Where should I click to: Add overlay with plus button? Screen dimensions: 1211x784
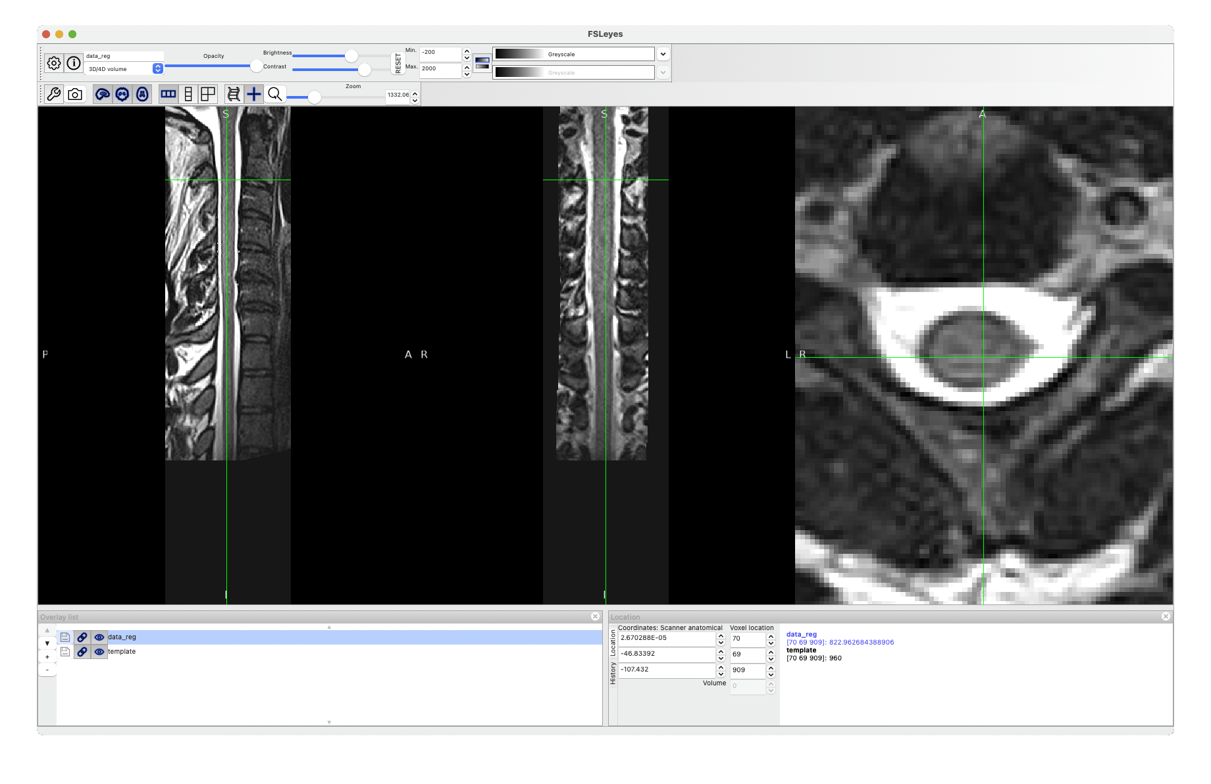[47, 657]
